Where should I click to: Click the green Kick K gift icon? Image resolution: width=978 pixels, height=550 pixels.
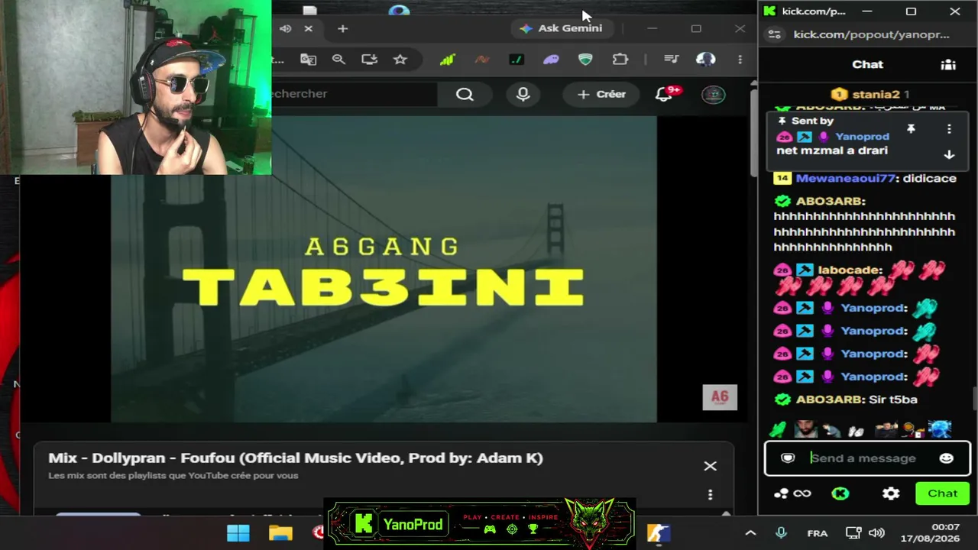[840, 493]
